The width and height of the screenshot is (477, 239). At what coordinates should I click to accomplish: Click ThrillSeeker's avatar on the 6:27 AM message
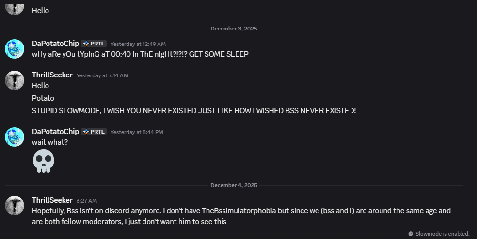[15, 205]
